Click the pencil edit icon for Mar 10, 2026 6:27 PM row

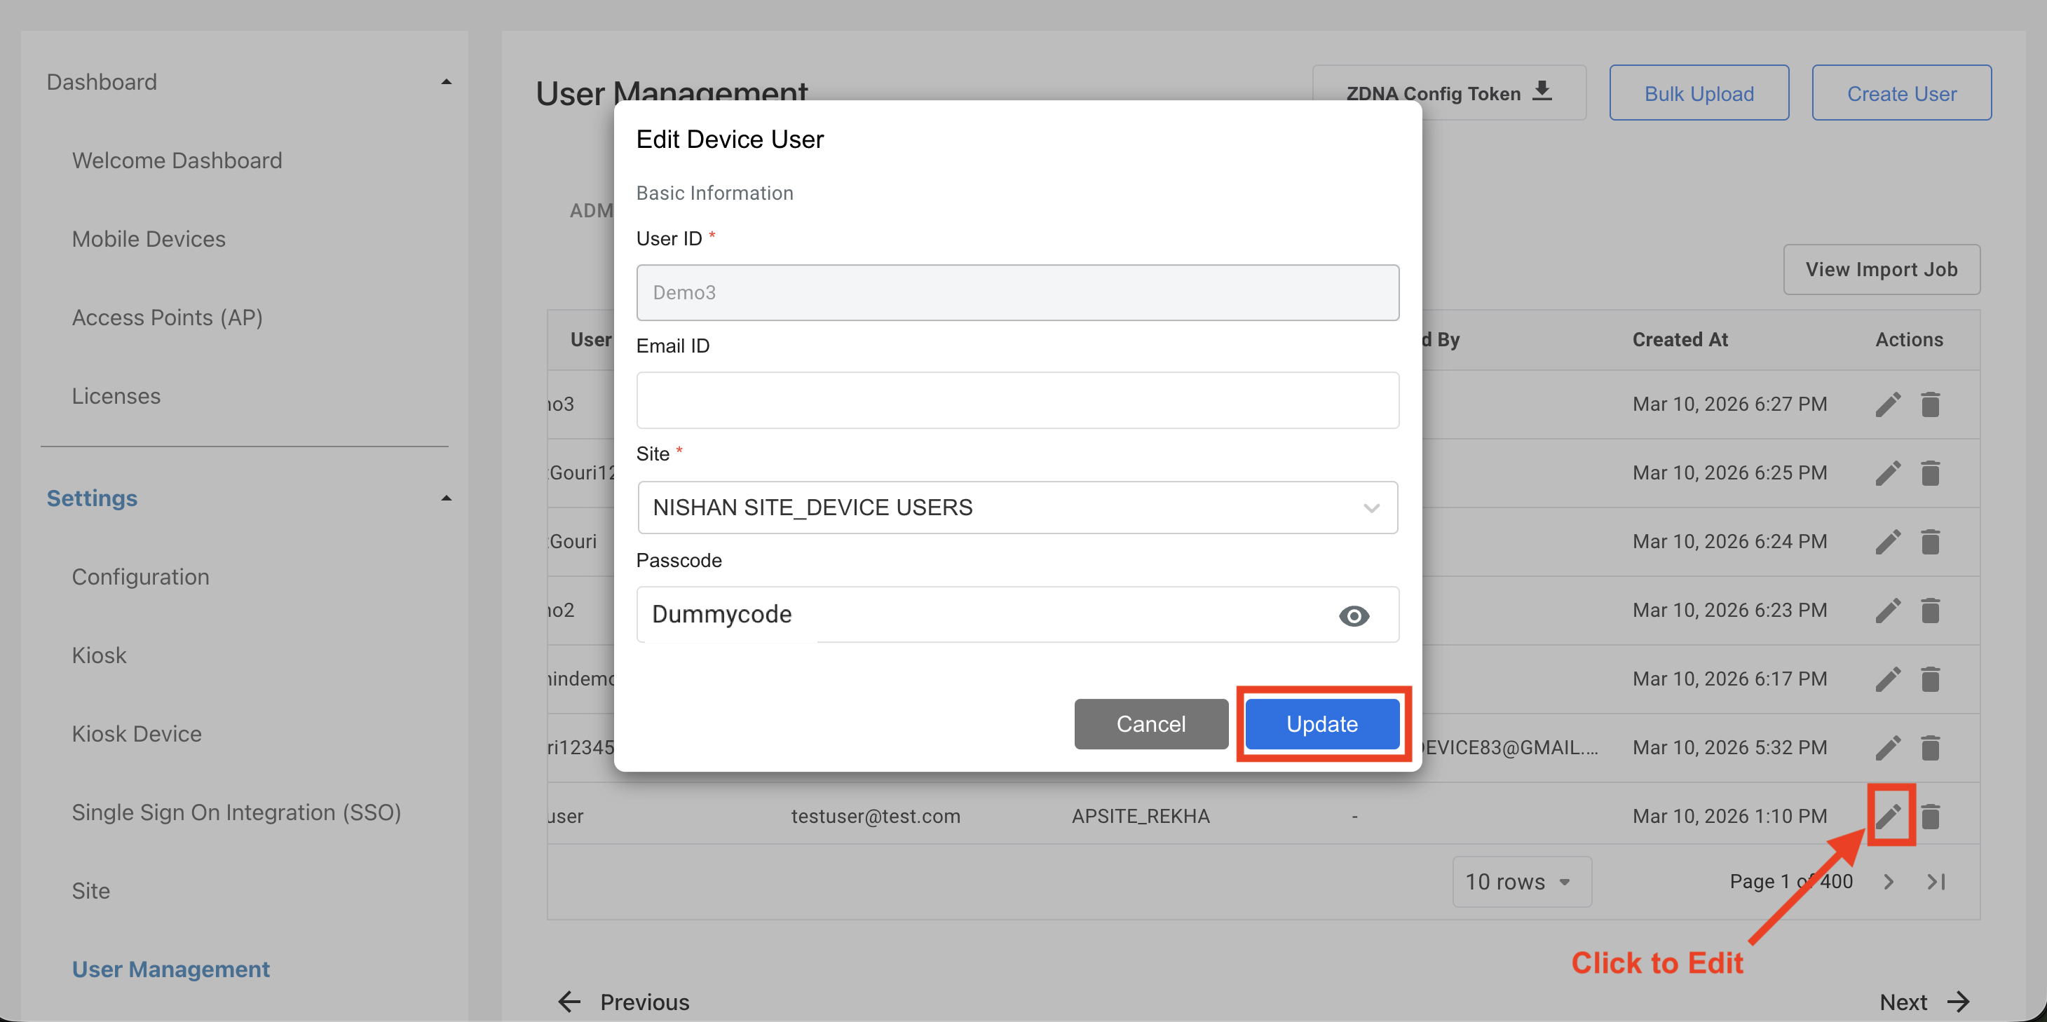click(1888, 404)
